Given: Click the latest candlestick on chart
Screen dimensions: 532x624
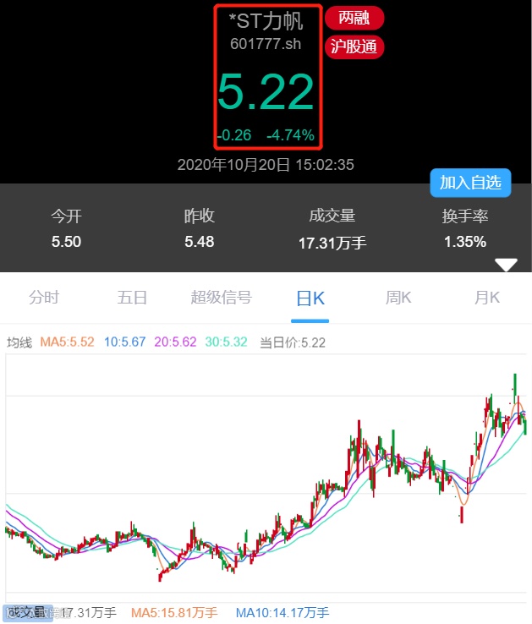Looking at the screenshot, I should coord(525,426).
